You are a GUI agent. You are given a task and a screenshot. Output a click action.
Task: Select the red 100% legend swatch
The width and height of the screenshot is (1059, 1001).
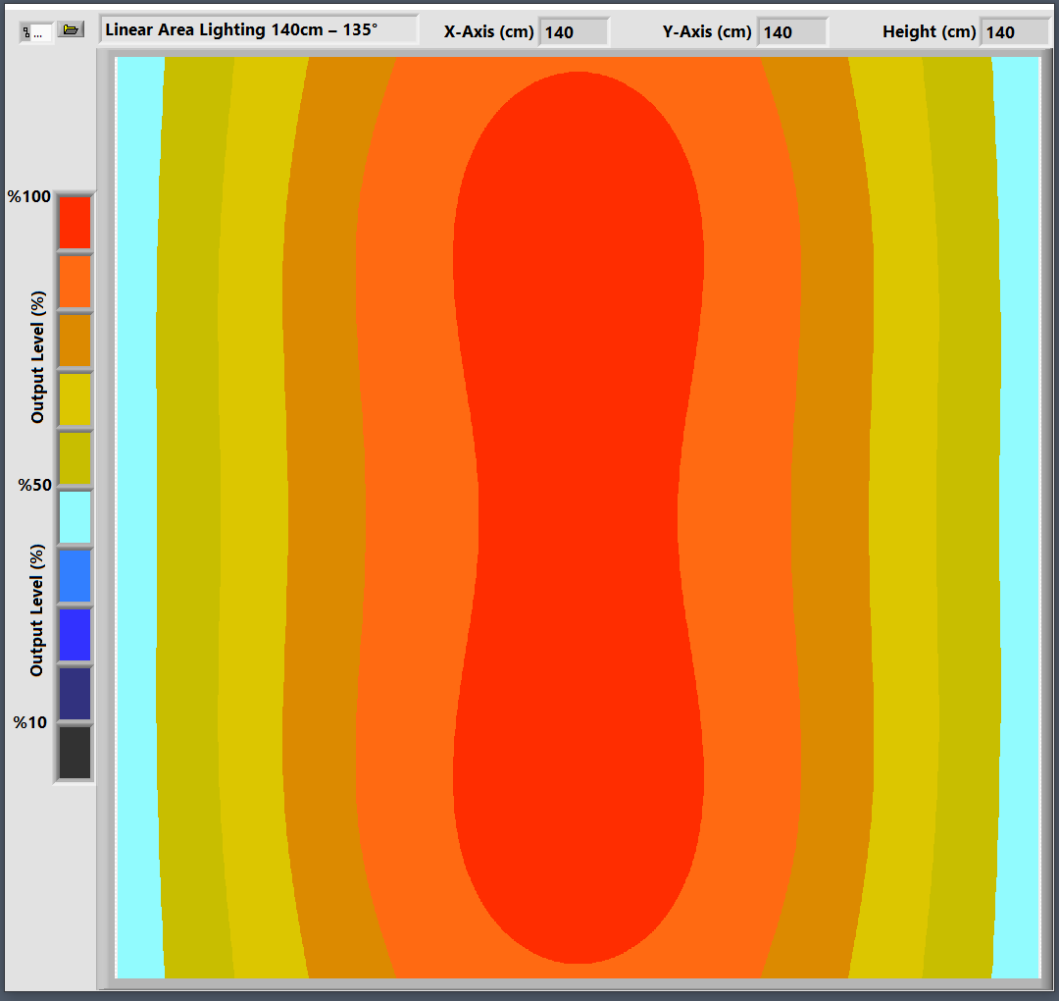pos(75,223)
